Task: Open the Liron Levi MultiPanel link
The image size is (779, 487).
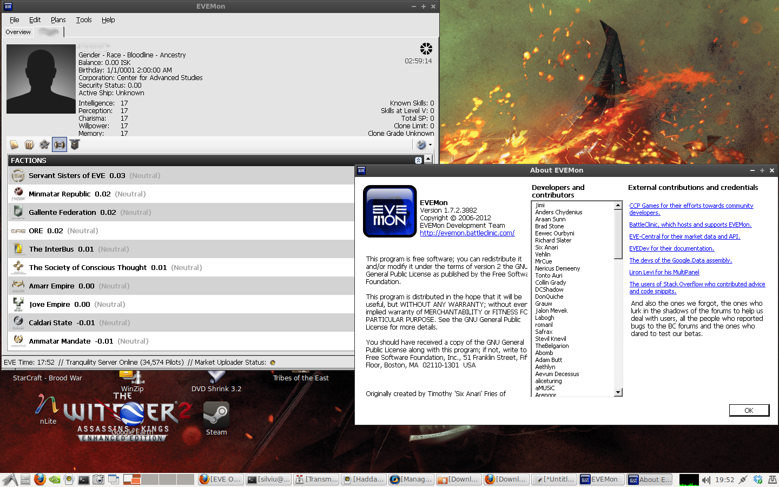Action: 664,272
